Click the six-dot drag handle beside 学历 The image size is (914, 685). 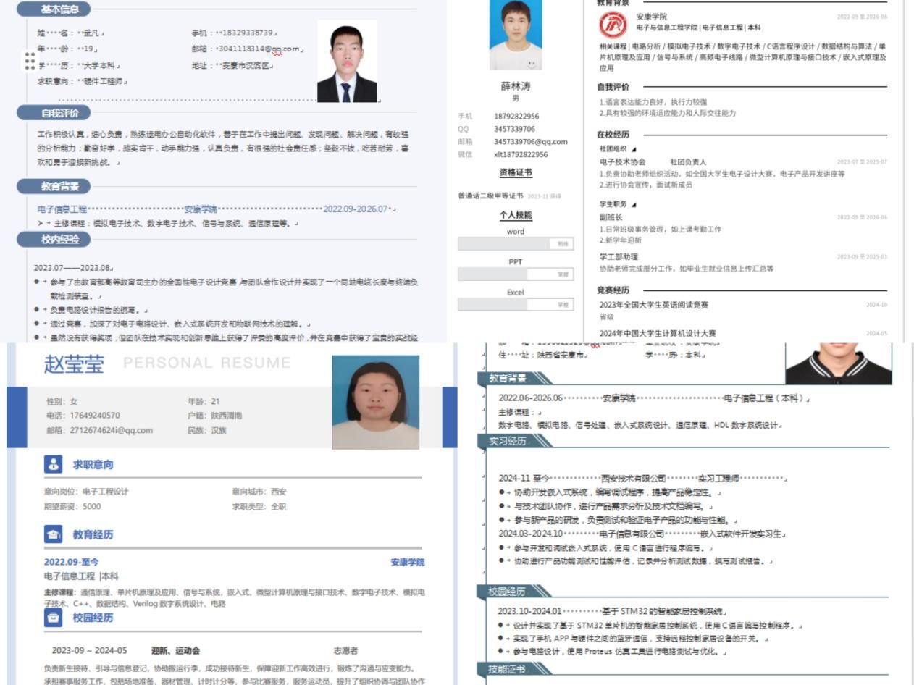tap(30, 61)
